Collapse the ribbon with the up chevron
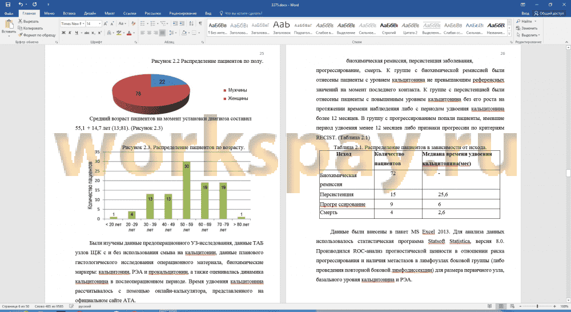This screenshot has height=312, width=571. 567,42
